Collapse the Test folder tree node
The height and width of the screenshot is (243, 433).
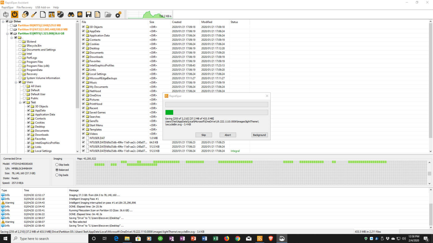[20, 102]
